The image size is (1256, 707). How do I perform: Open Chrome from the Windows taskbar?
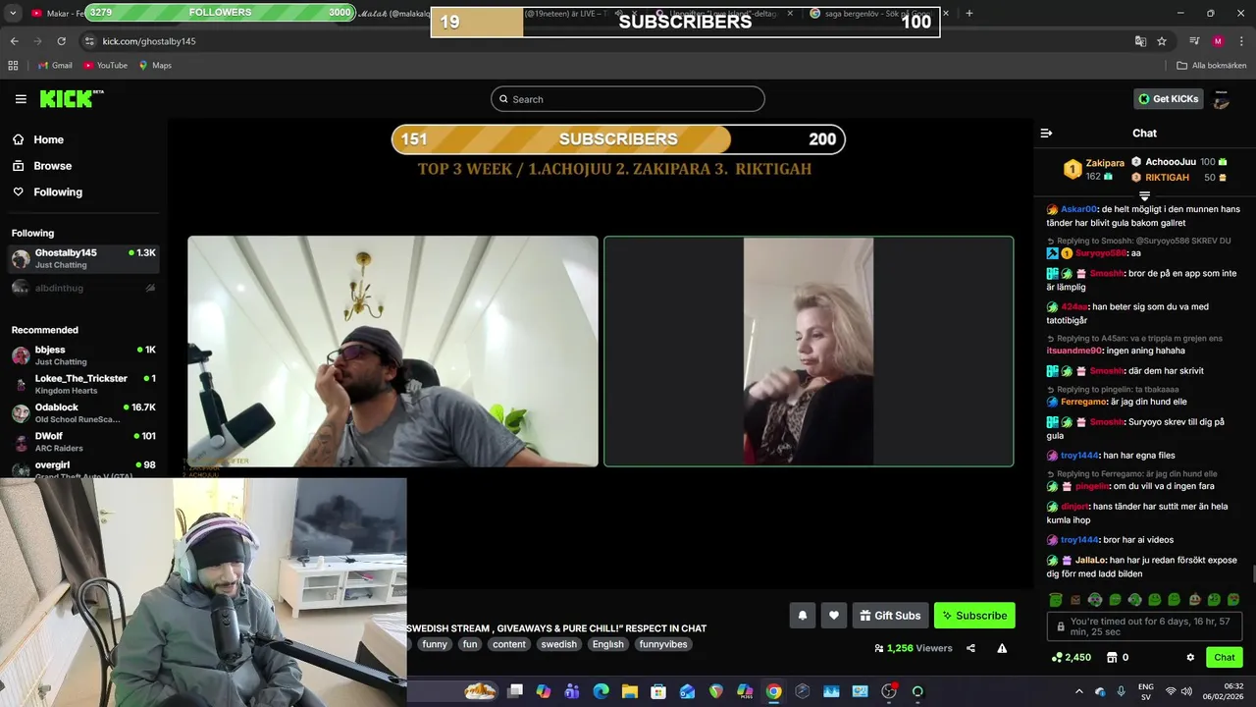[x=773, y=691]
